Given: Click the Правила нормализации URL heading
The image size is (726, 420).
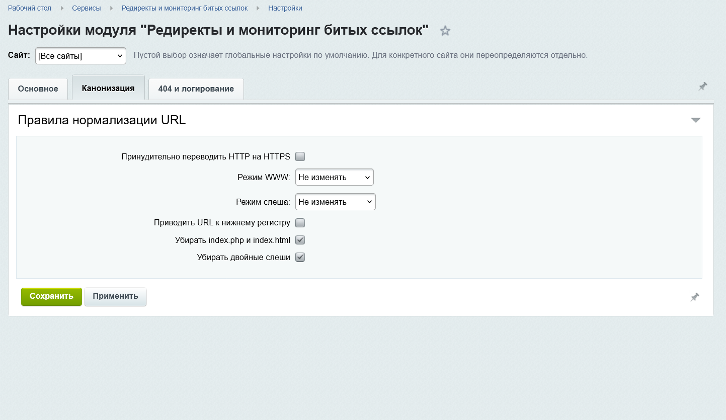Looking at the screenshot, I should click(102, 120).
